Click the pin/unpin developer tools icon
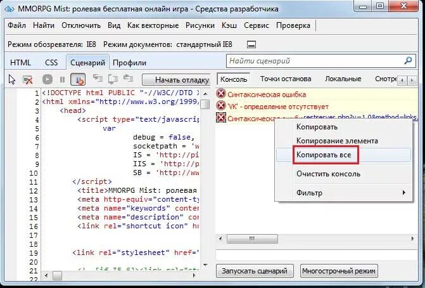This screenshot has width=425, height=288. [x=251, y=44]
